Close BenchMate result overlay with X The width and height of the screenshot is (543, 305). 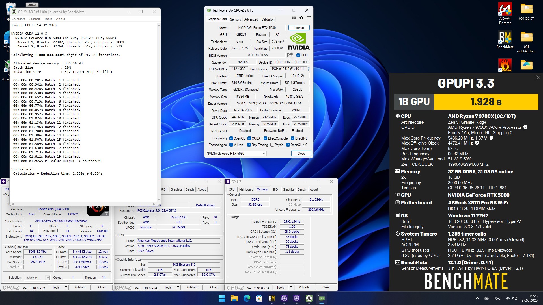tap(538, 77)
